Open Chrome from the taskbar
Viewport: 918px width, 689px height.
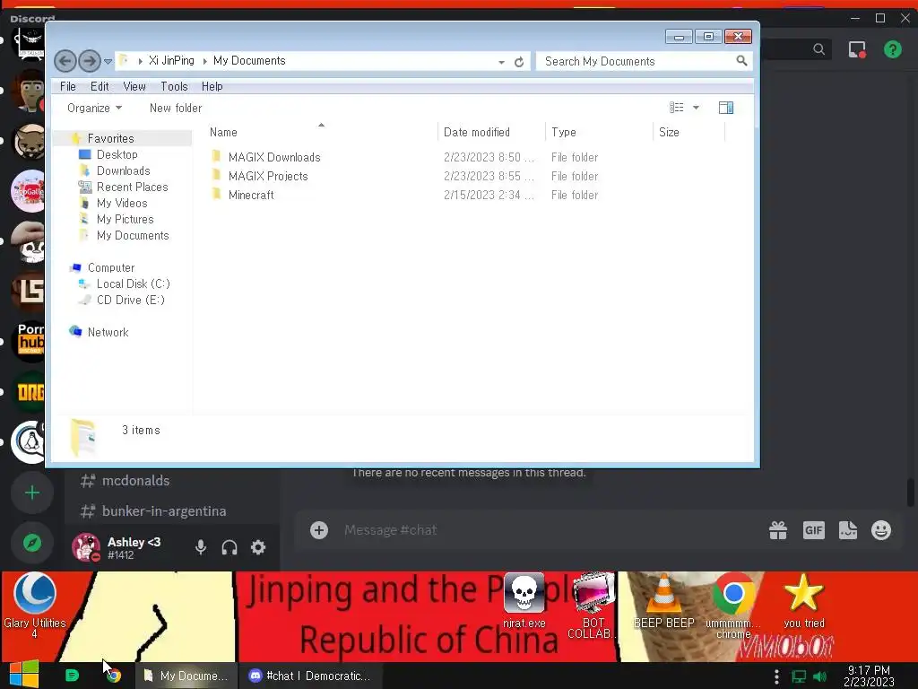[114, 676]
